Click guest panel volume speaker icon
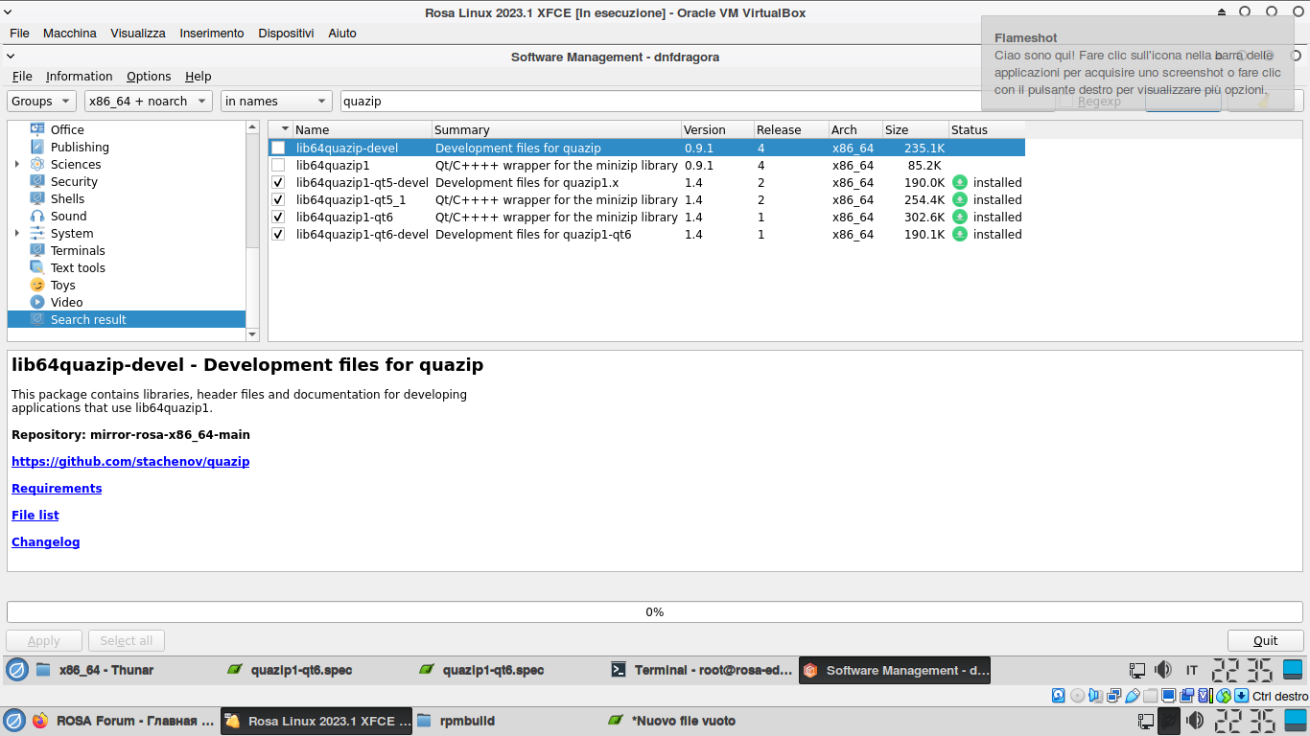1310x736 pixels. 1163,670
